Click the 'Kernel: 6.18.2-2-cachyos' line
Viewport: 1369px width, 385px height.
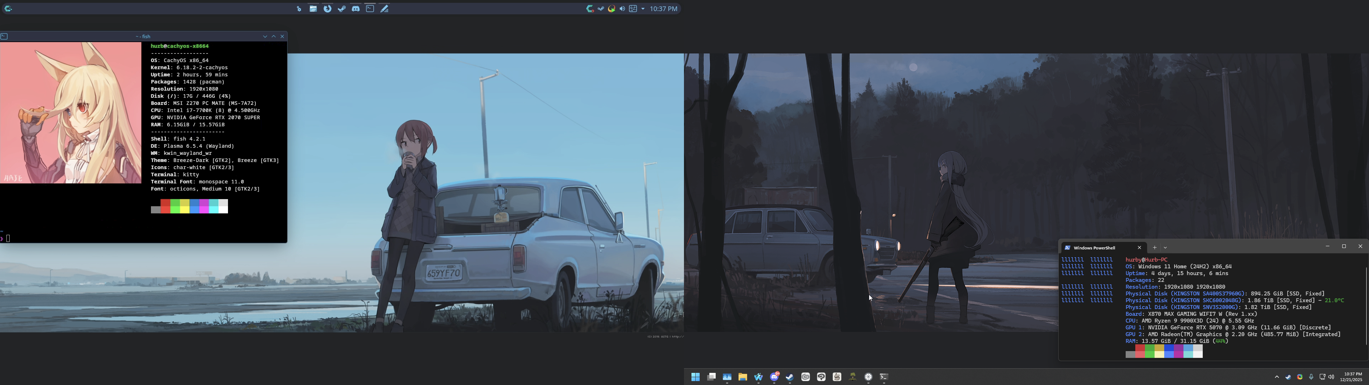[x=189, y=67]
